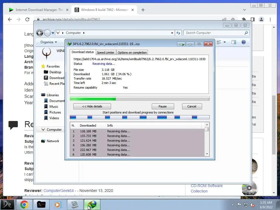Click the connections progress segment bar
Image resolution: width=280 pixels, height=210 pixels.
140,117
